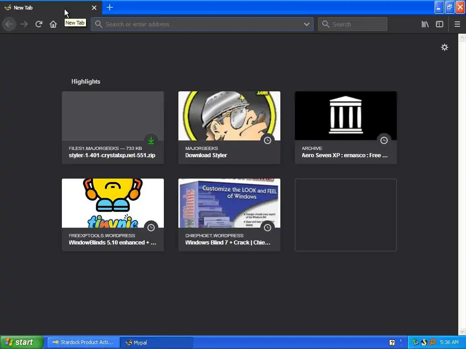
Task: Select the Mypal taskbar button
Action: pos(157,343)
